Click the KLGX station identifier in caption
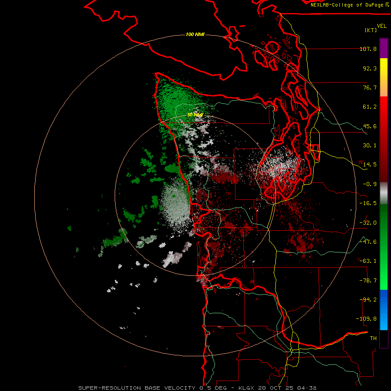391x391 pixels. (x=247, y=388)
